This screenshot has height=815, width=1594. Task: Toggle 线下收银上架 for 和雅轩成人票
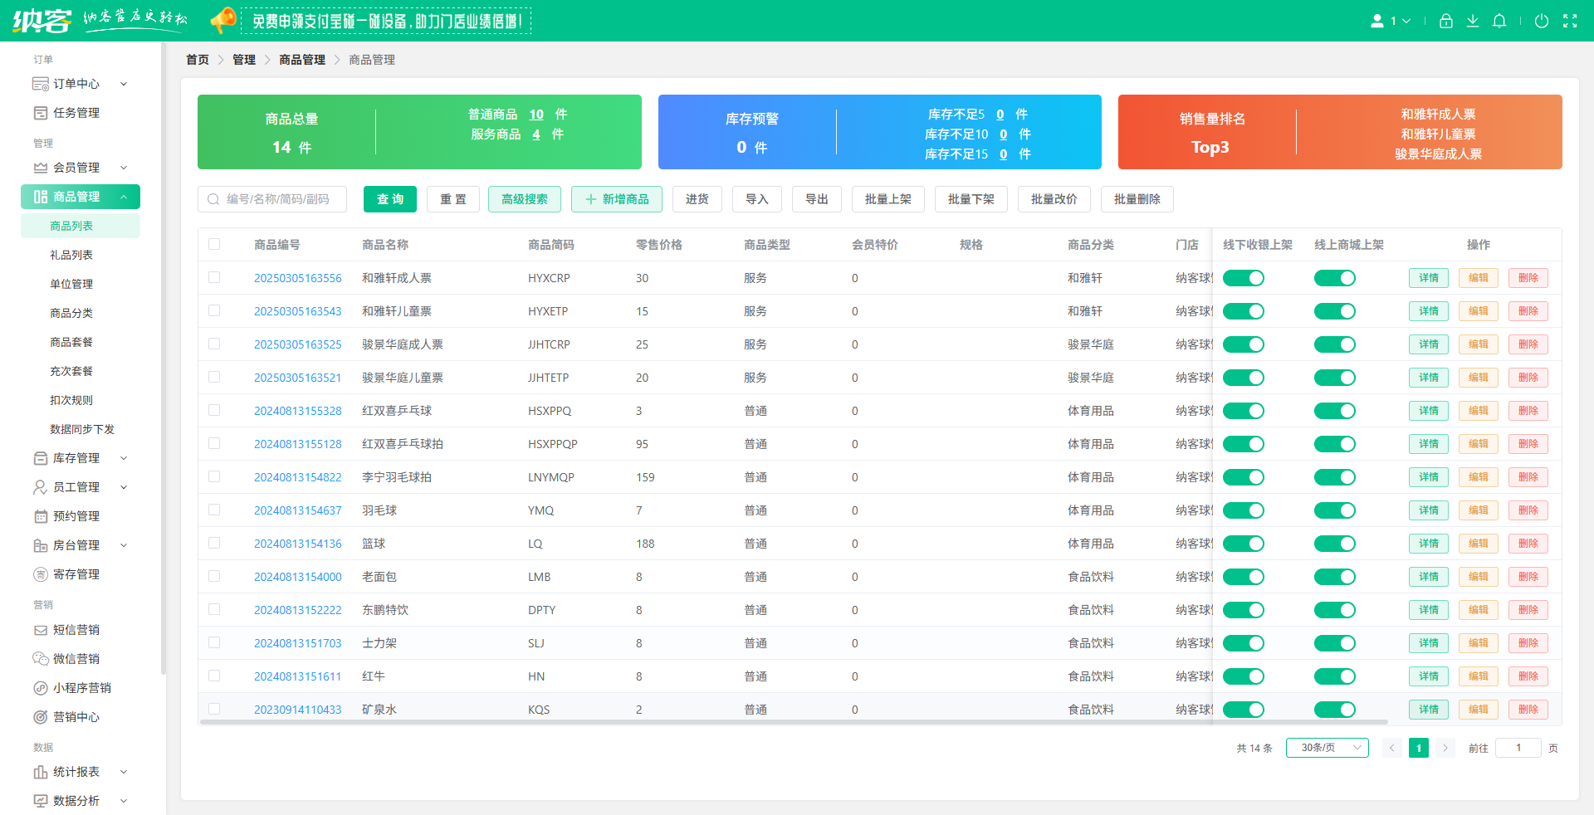click(1243, 278)
